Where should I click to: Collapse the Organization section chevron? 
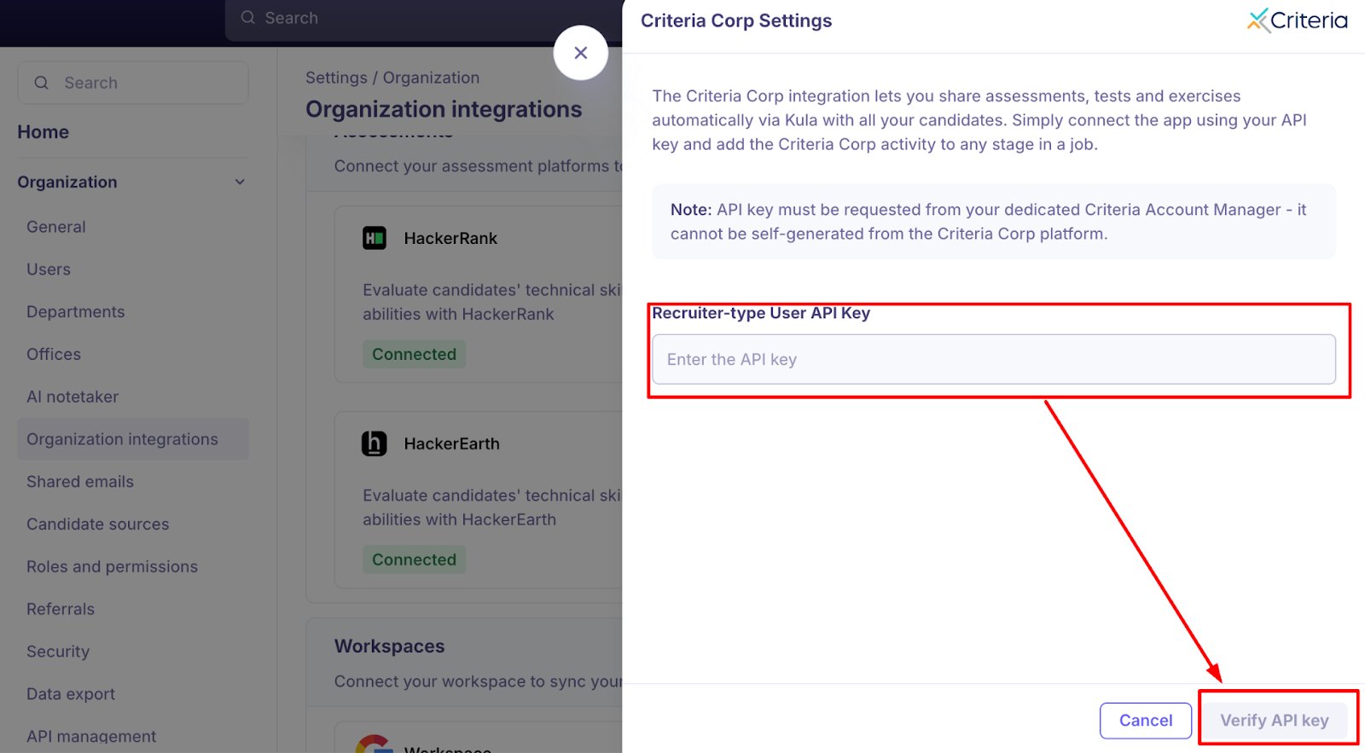pos(240,182)
